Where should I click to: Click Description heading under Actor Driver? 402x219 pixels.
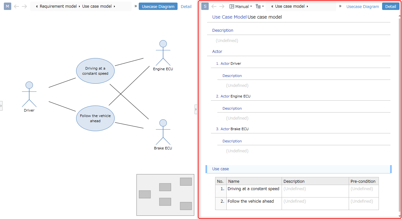(x=232, y=76)
